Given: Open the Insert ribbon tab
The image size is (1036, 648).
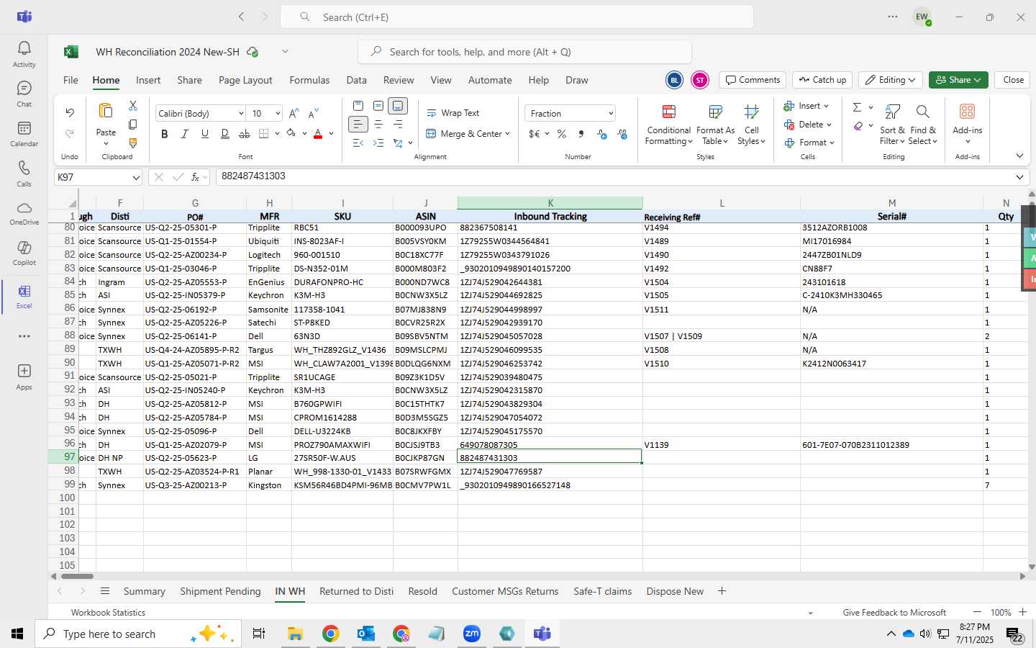Looking at the screenshot, I should point(148,80).
